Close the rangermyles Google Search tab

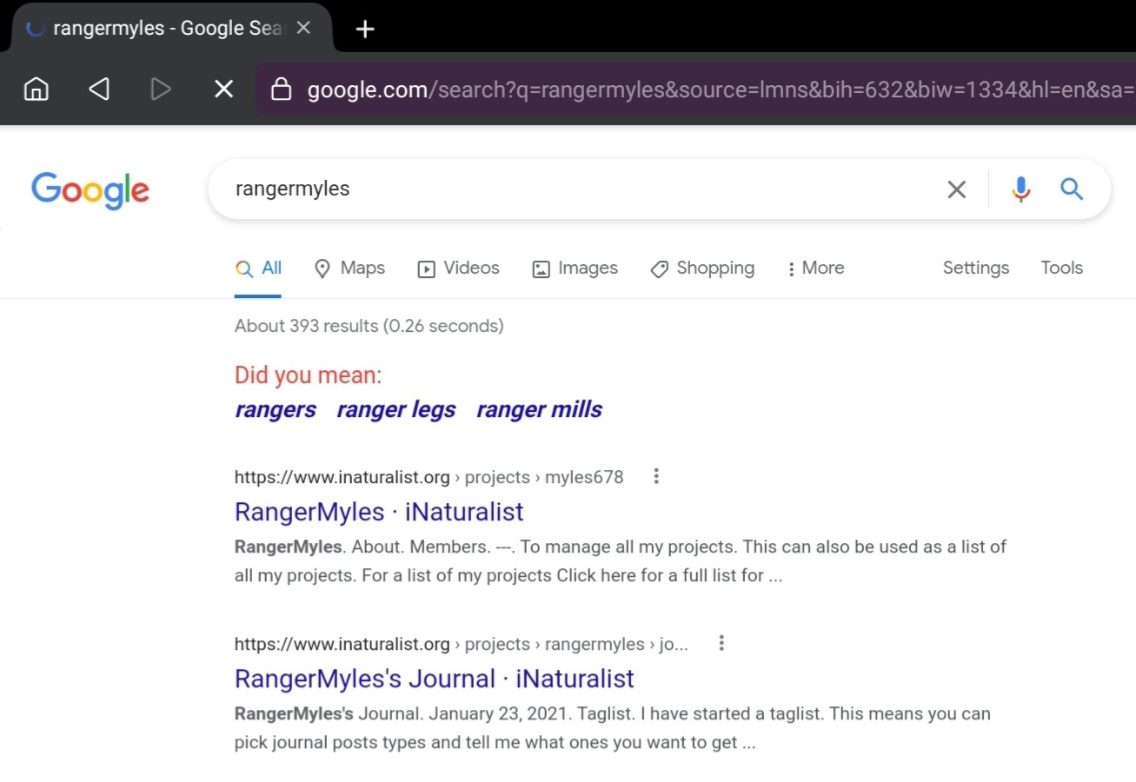tap(303, 28)
